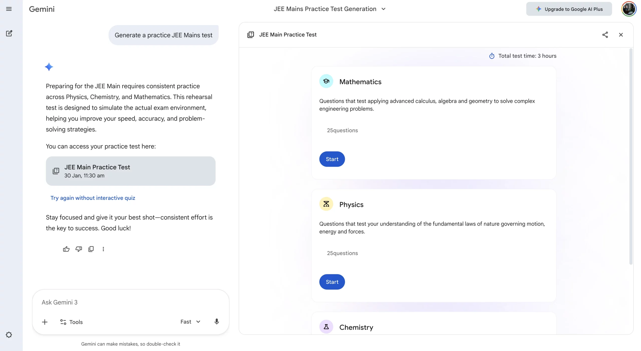
Task: Click Try again without interactive quiz
Action: click(x=93, y=198)
